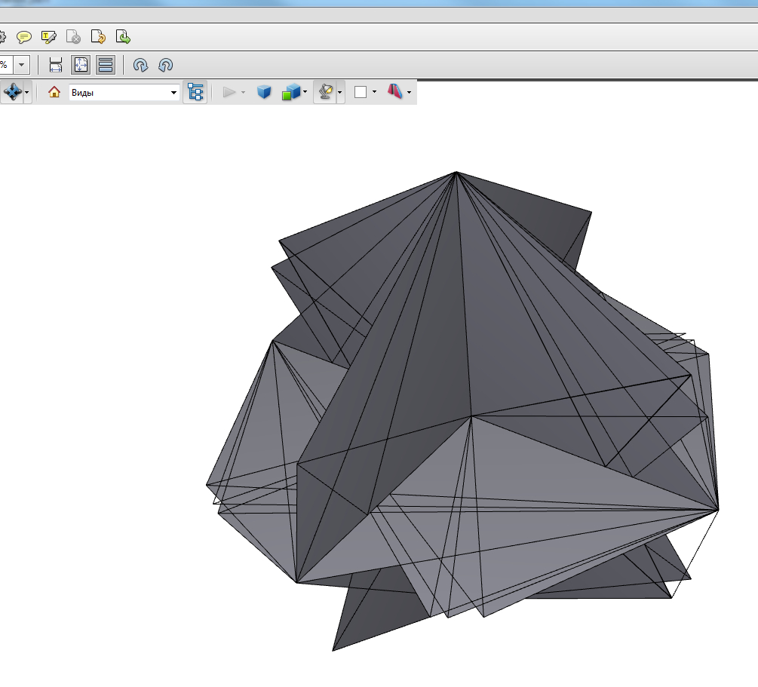Click the sticky note comment icon

coord(24,36)
